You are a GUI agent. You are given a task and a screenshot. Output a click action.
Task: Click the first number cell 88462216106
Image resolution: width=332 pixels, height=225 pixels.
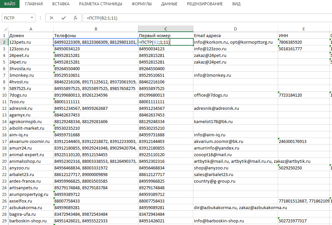(166, 82)
